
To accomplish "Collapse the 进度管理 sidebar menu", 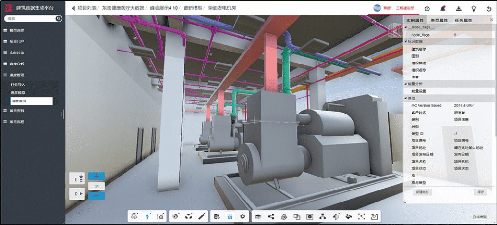I will (17, 75).
